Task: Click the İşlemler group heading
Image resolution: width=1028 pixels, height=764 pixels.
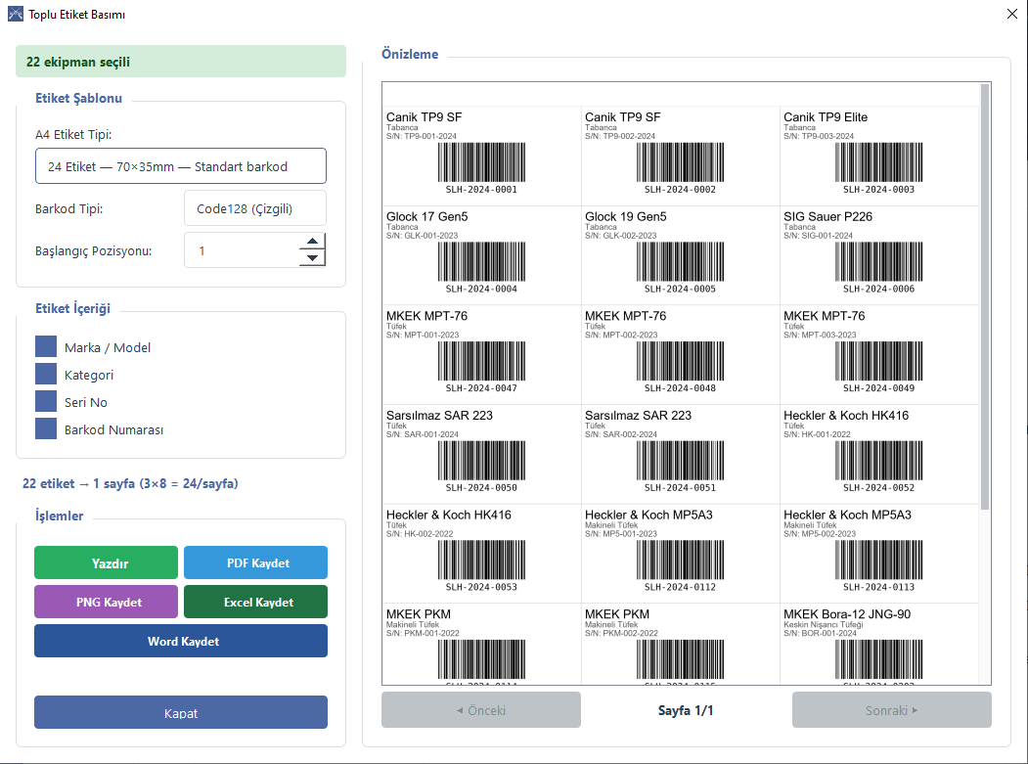Action: pos(59,517)
